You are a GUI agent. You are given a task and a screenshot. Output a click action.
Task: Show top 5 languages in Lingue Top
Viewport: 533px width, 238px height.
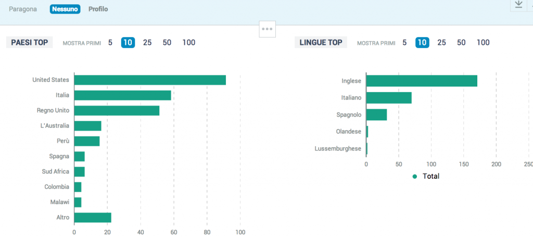404,43
